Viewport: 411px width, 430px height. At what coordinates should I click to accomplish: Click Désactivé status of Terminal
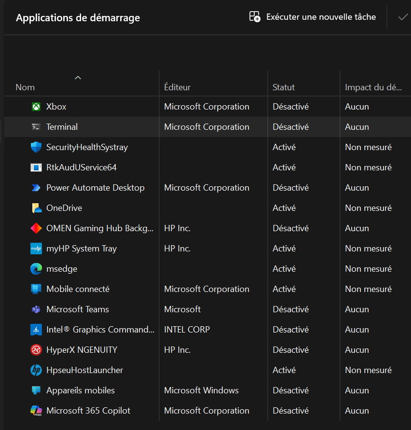[x=290, y=127]
